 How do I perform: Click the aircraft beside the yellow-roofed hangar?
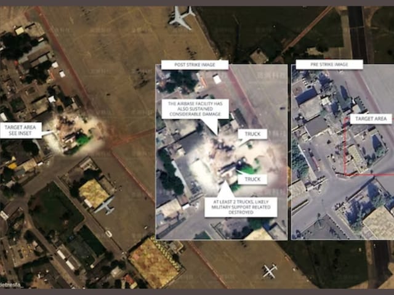[x=105, y=205]
